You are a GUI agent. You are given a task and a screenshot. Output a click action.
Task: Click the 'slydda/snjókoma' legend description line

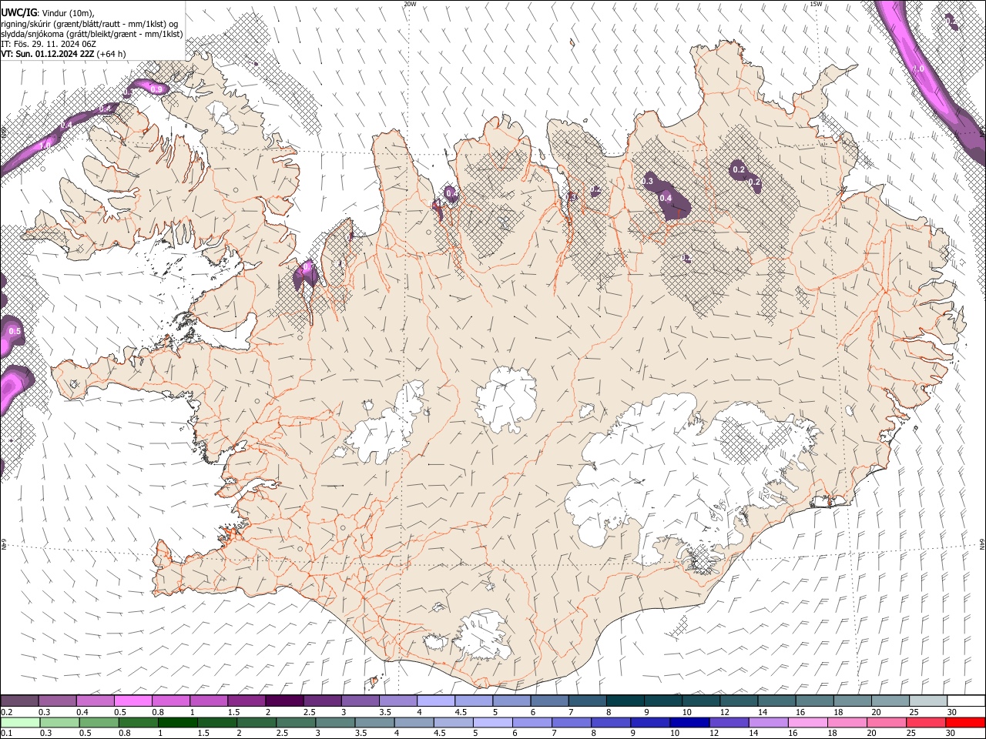pyautogui.click(x=92, y=34)
